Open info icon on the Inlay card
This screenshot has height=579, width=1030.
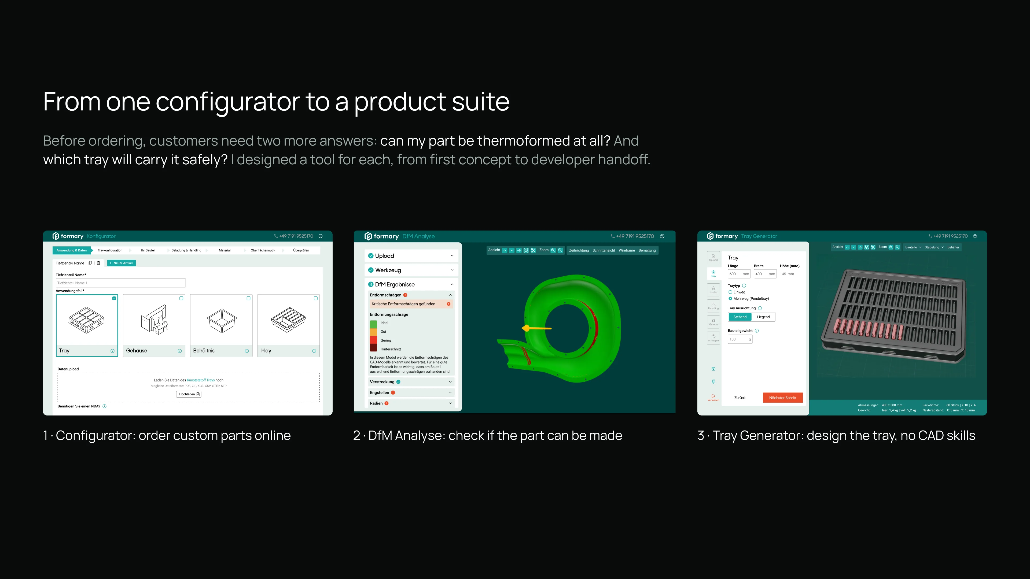point(314,351)
